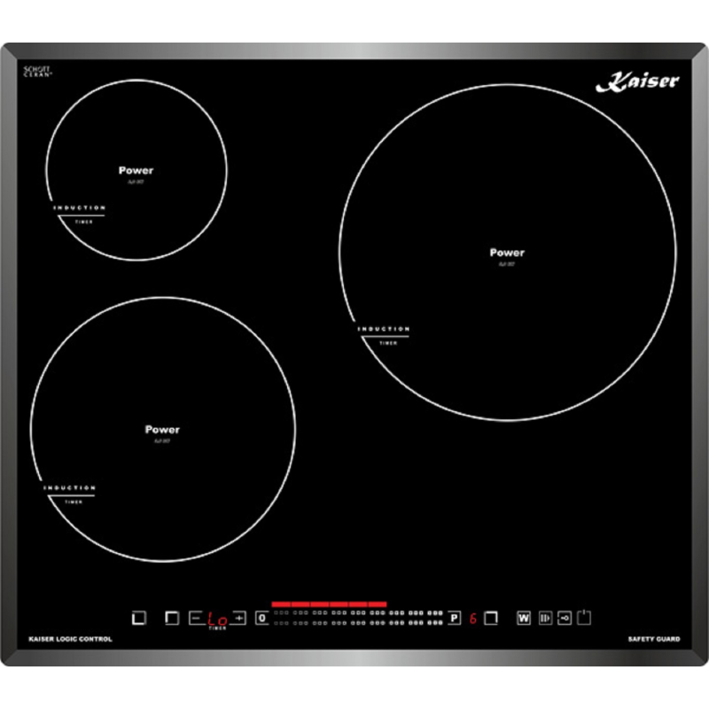Image resolution: width=709 pixels, height=709 pixels.
Task: Tap the red Lo timer display
Action: click(217, 619)
